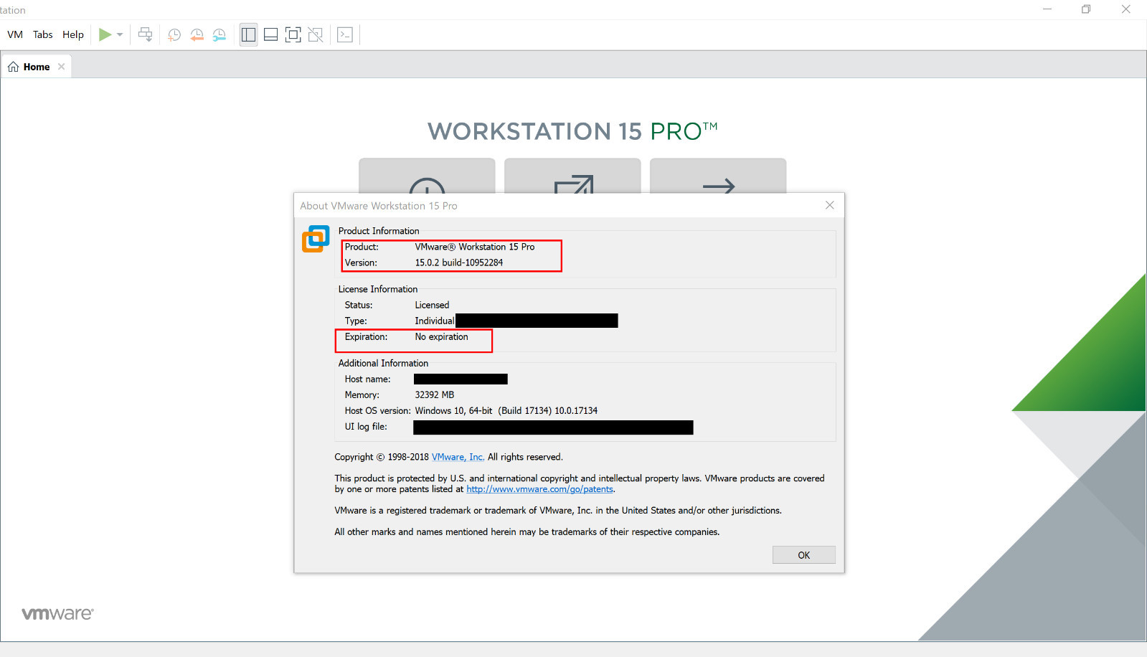Open the VM menu
This screenshot has width=1147, height=657.
pyautogui.click(x=15, y=34)
